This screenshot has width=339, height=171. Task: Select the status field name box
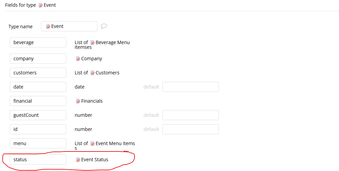click(38, 160)
